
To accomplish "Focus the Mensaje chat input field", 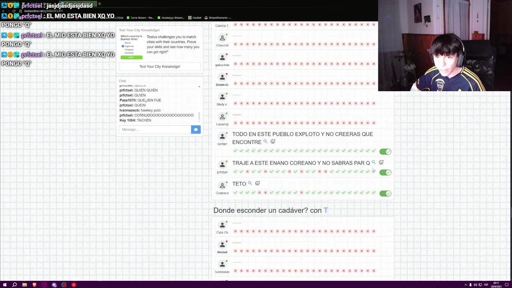I will [x=155, y=130].
